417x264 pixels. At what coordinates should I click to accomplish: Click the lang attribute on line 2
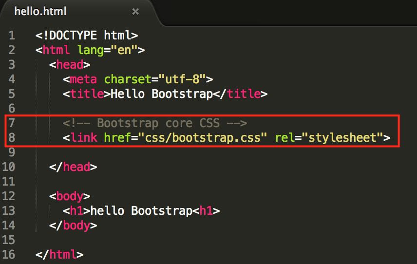tap(90, 51)
